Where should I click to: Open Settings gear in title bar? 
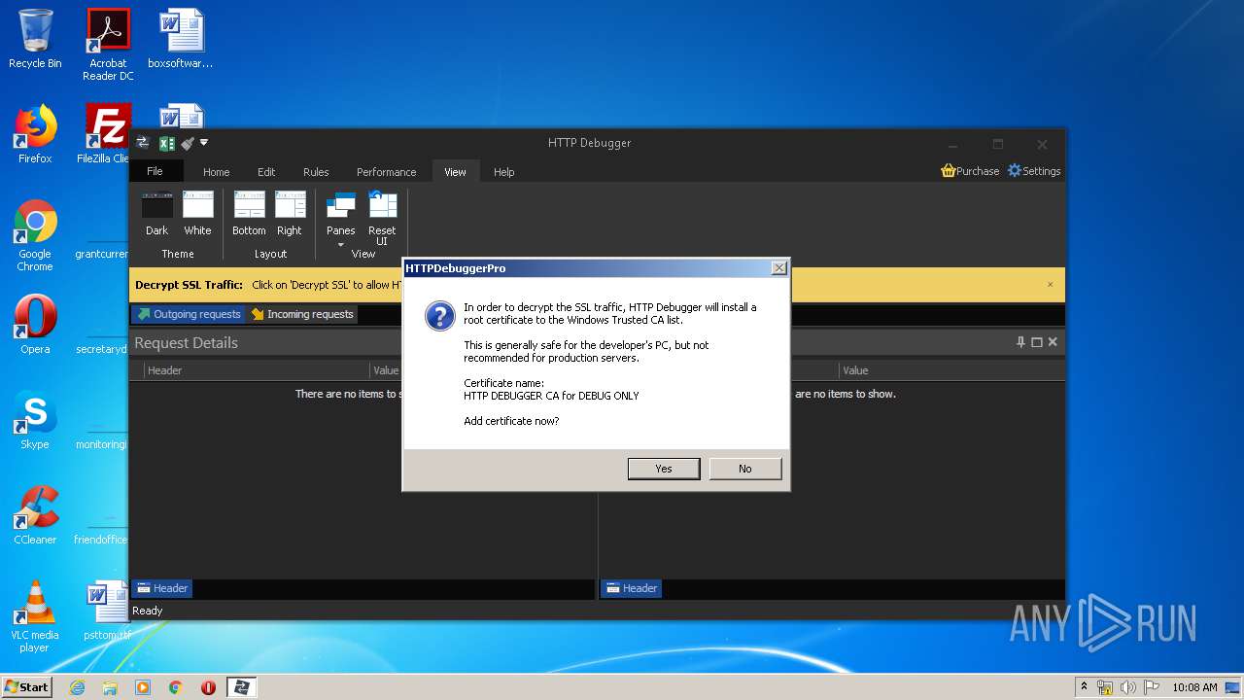point(1015,170)
